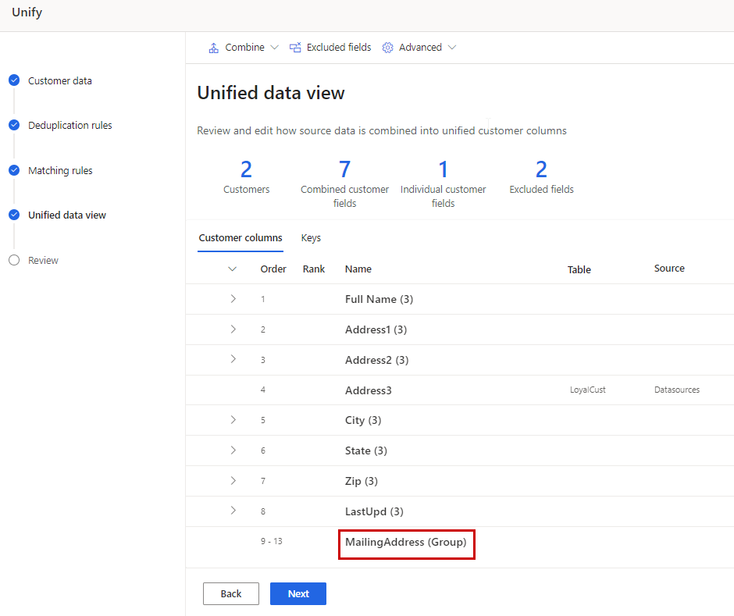Click the Unified data view step icon

[13, 215]
